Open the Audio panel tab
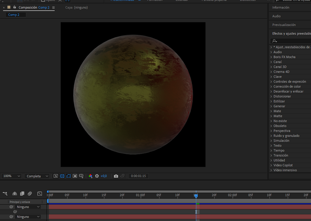311x221 pixels. pos(276,16)
